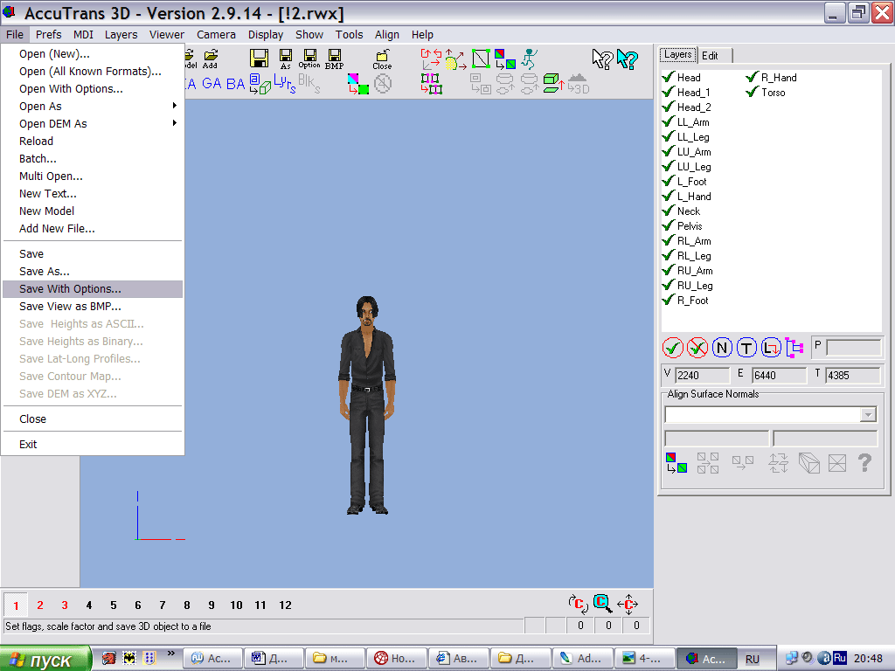Toggle the R_Hand layer checkmark

(753, 77)
